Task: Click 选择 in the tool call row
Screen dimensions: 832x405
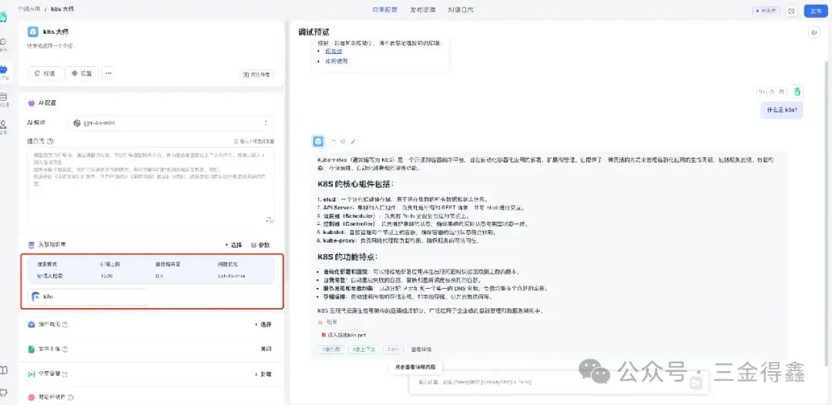Action: point(263,324)
